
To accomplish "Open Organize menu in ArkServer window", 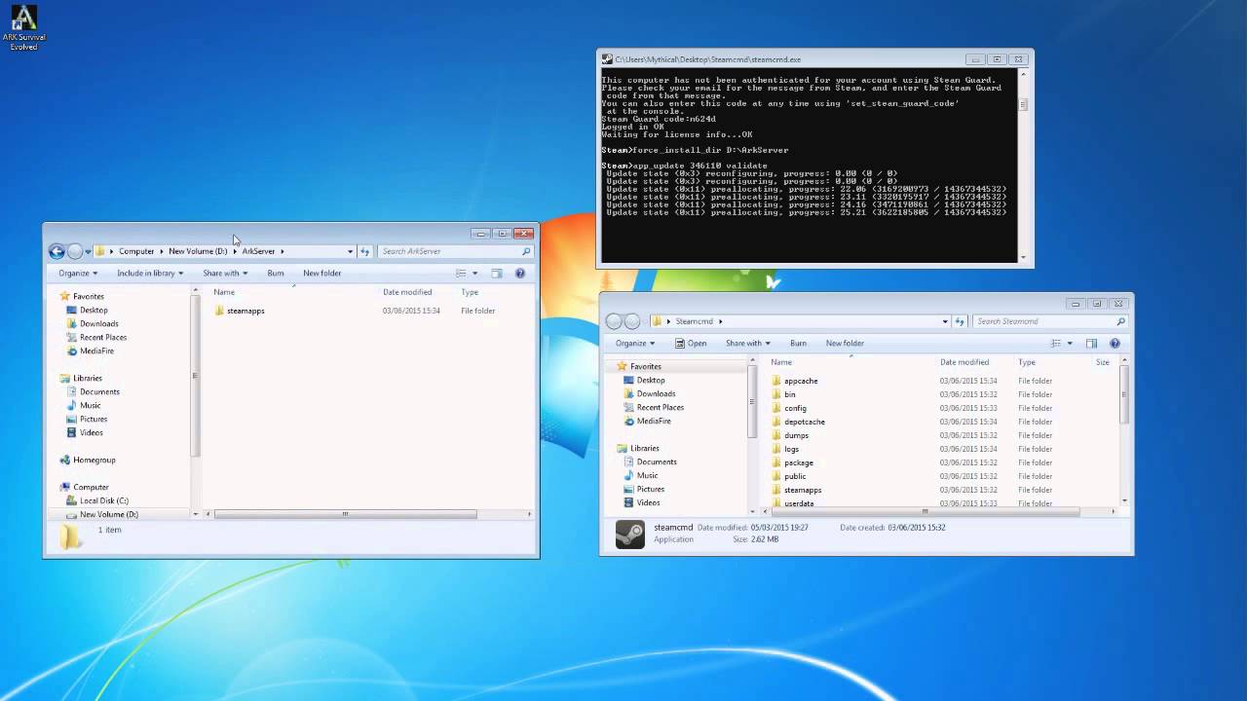I will [x=78, y=274].
